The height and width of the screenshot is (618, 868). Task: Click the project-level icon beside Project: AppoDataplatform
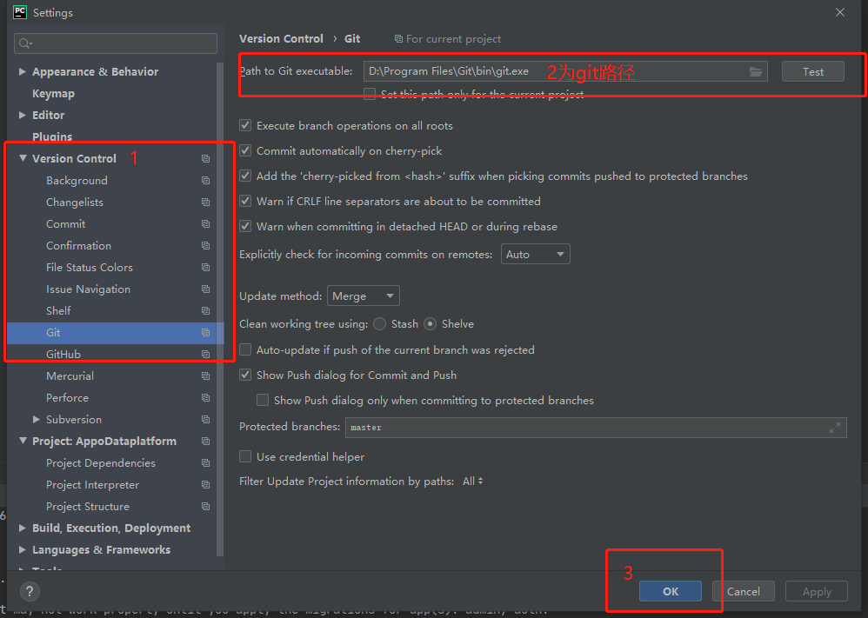coord(206,441)
